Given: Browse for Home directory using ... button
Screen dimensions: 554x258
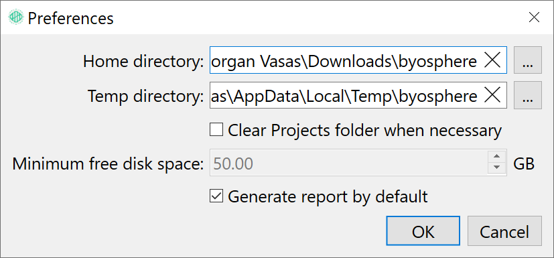Looking at the screenshot, I should (527, 60).
